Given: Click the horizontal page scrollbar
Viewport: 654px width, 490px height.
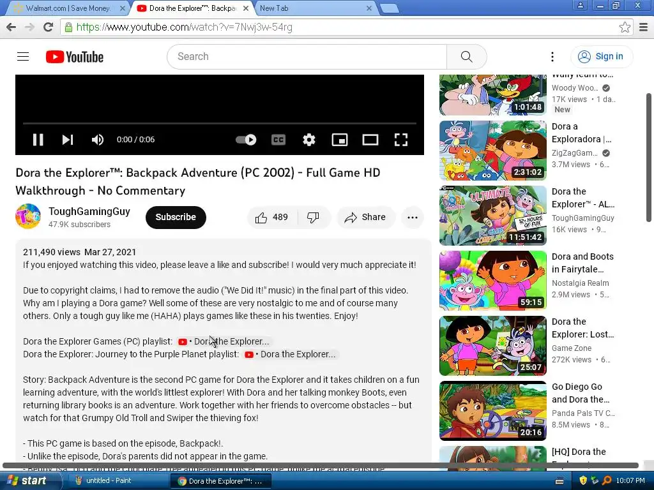Looking at the screenshot, I should [321, 465].
